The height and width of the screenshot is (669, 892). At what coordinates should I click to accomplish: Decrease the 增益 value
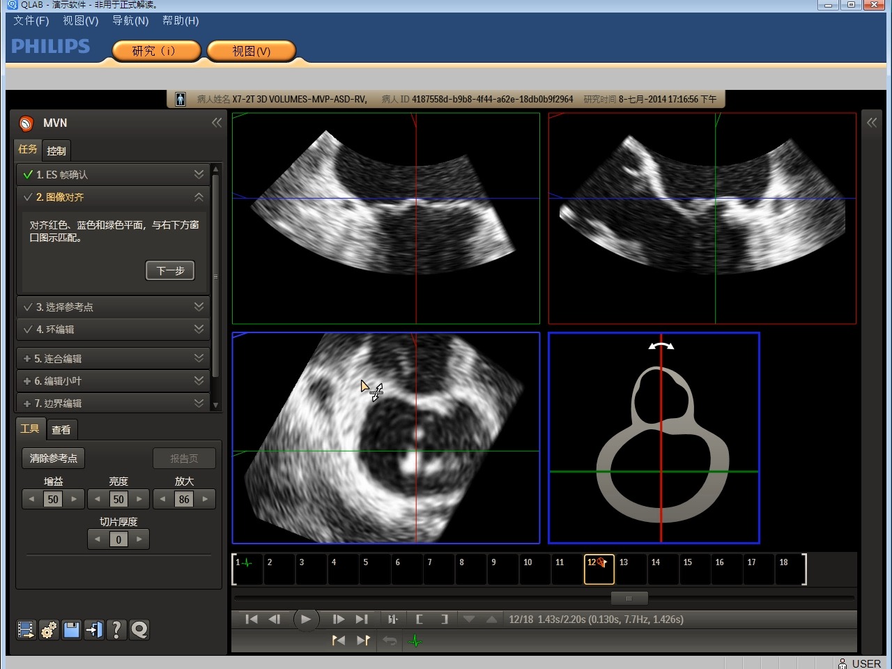click(31, 499)
